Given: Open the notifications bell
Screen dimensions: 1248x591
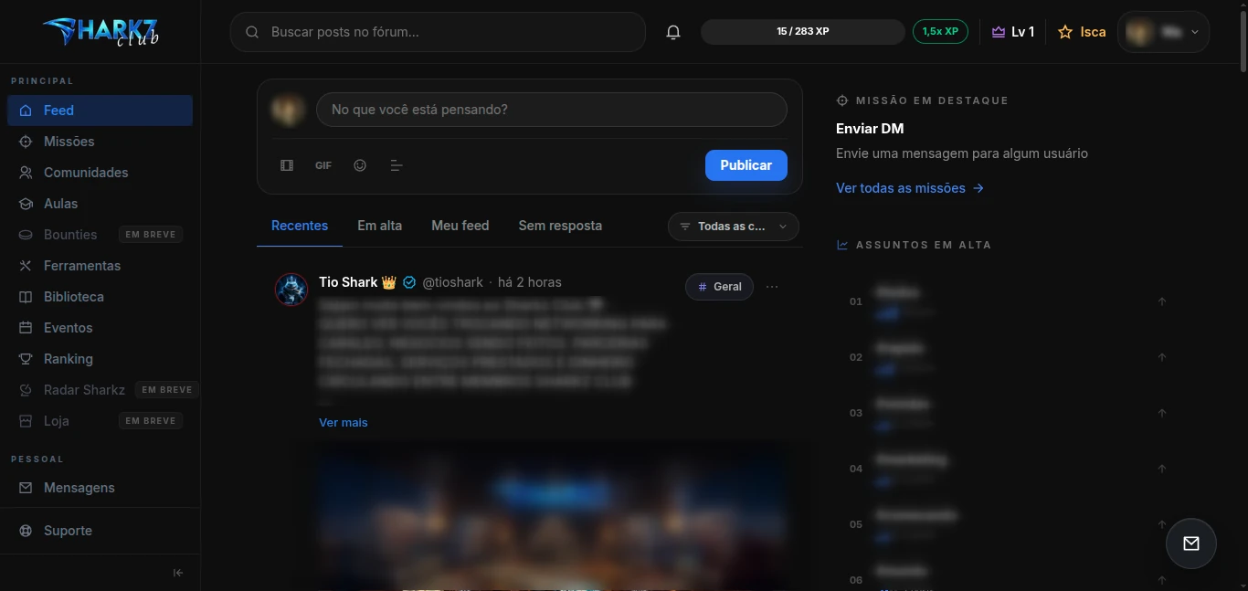Looking at the screenshot, I should [x=673, y=32].
